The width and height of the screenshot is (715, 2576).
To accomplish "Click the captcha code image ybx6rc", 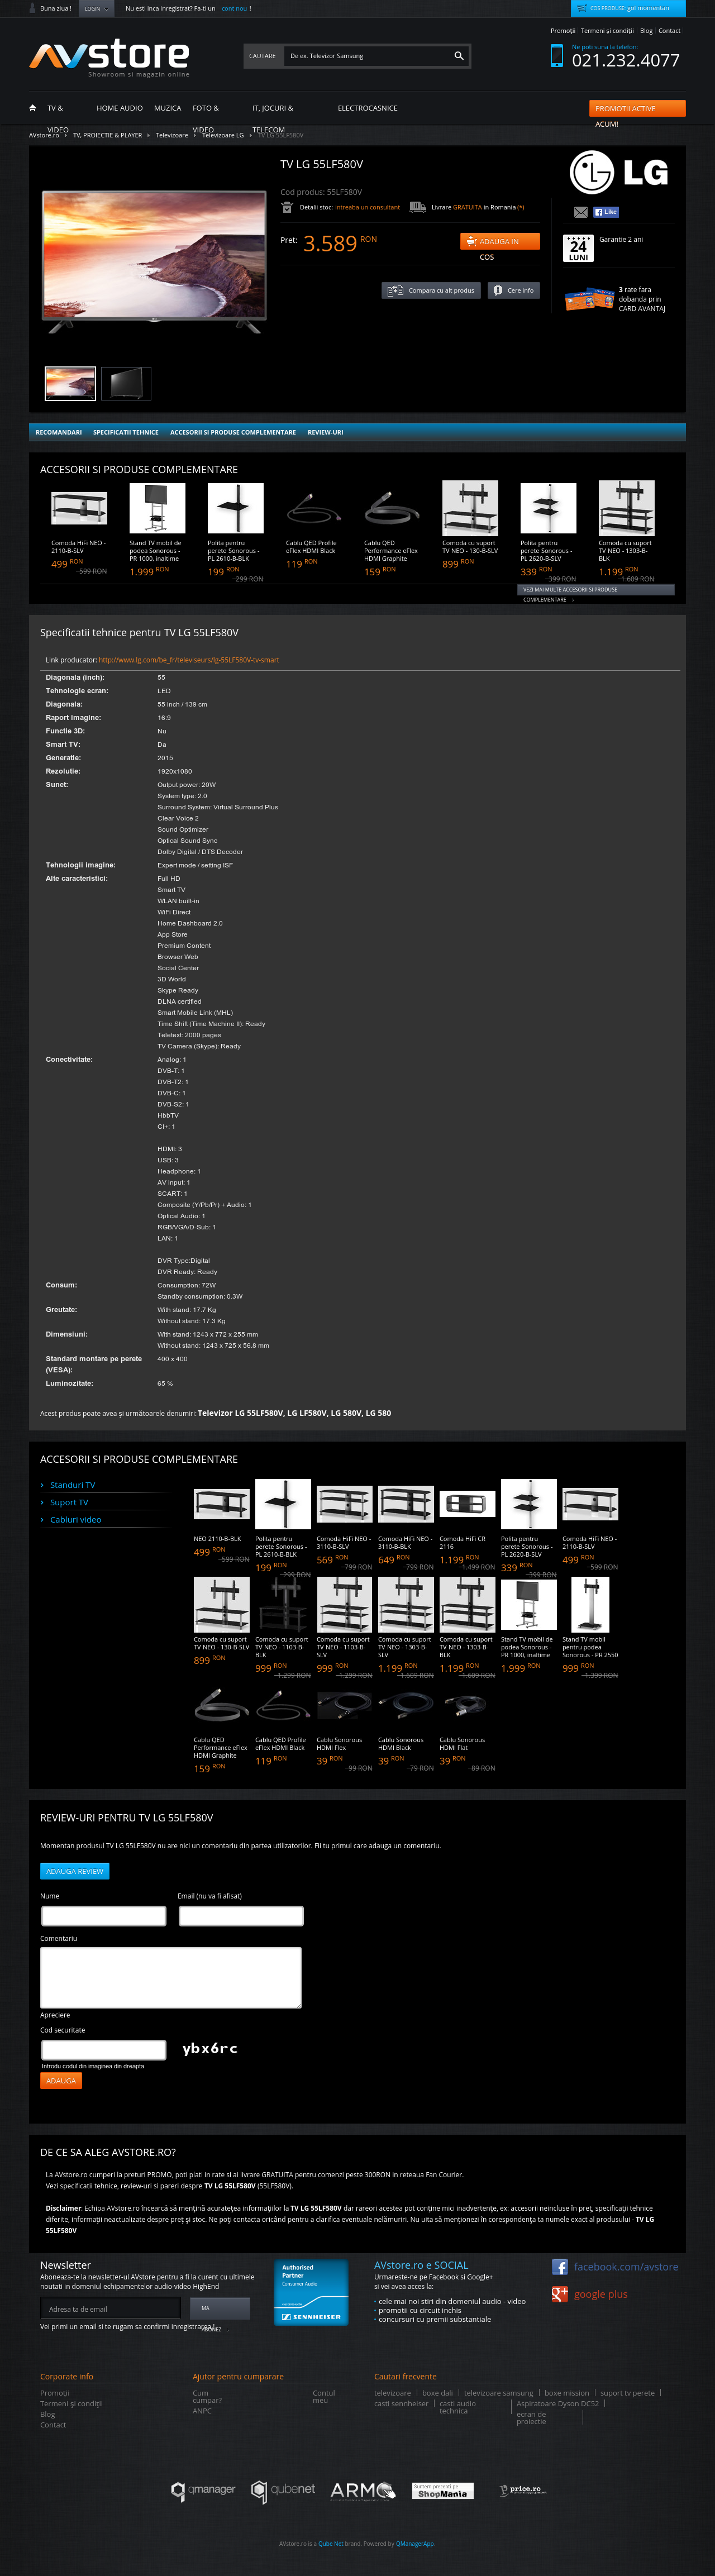I will coord(210,2048).
